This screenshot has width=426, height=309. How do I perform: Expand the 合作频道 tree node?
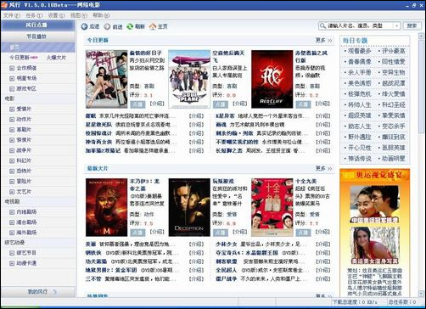tap(12, 68)
